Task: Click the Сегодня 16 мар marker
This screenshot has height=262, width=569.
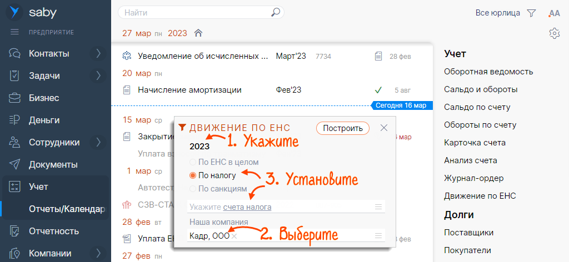Action: [401, 105]
